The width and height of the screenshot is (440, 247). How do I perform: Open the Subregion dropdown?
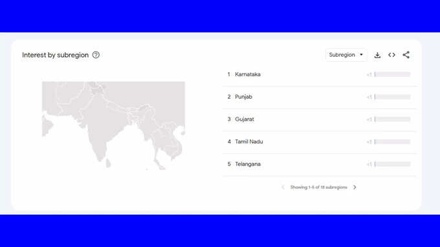[x=346, y=55]
